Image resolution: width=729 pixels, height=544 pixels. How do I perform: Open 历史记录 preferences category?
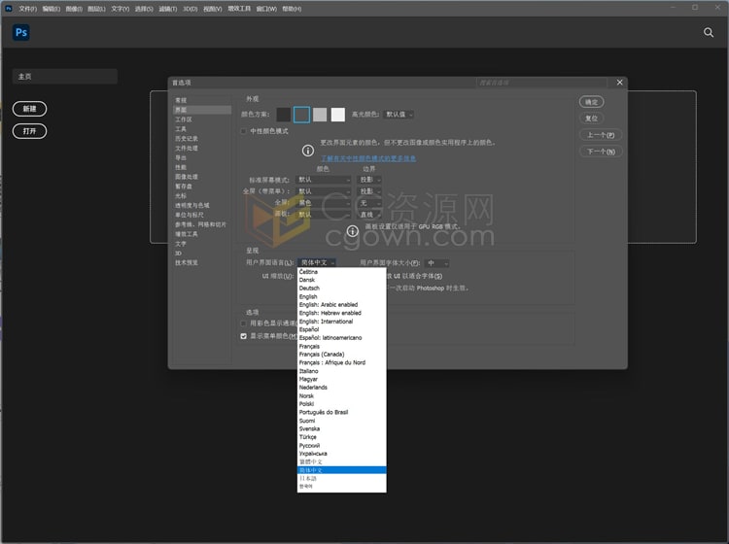(202, 139)
